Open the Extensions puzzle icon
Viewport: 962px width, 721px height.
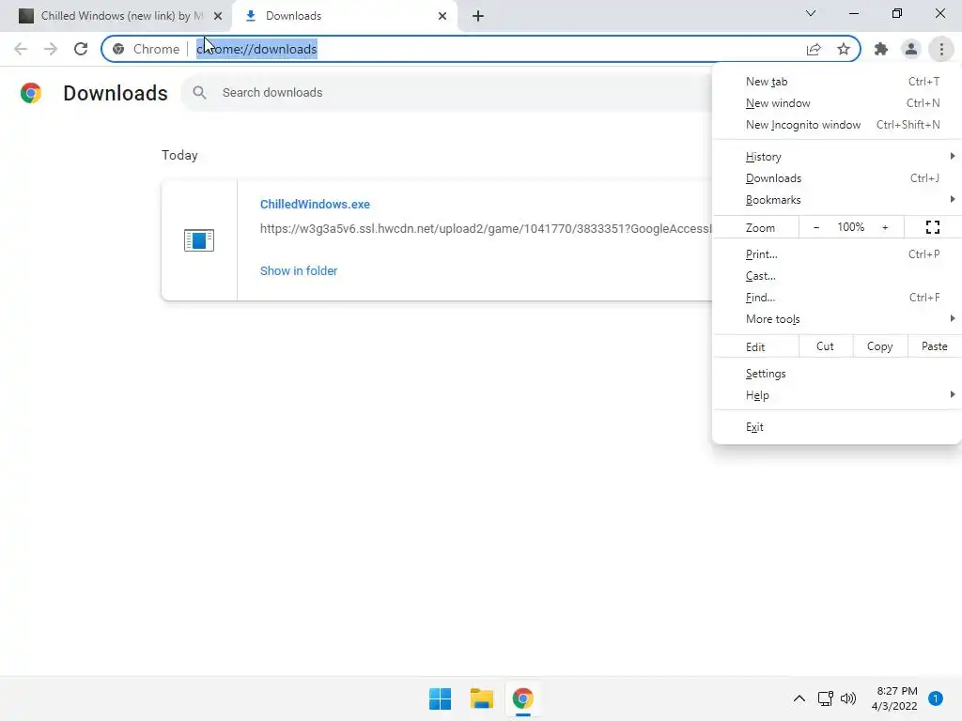881,49
